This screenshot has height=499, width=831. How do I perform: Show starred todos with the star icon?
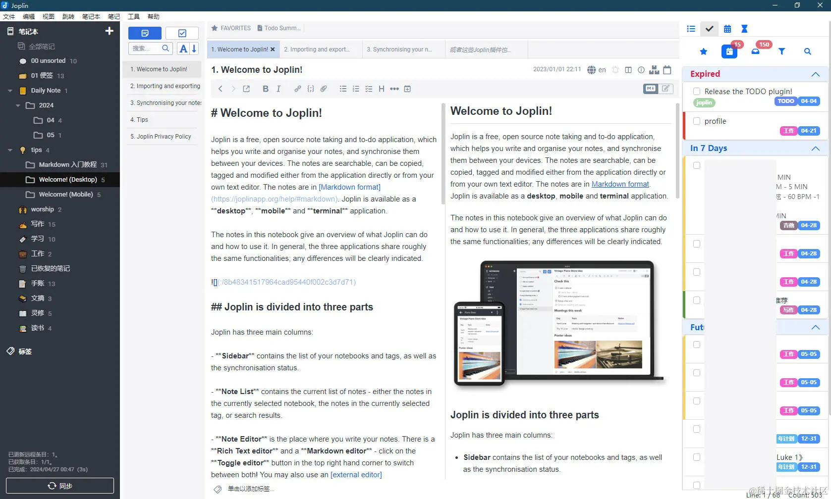click(x=704, y=51)
